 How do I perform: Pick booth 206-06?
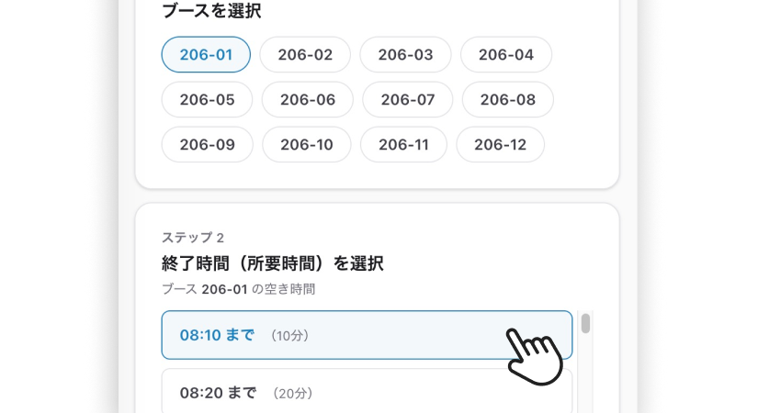pos(308,99)
